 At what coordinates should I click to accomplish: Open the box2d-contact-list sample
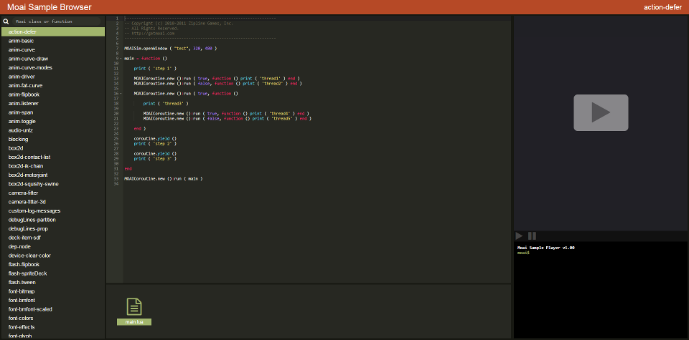(x=53, y=157)
